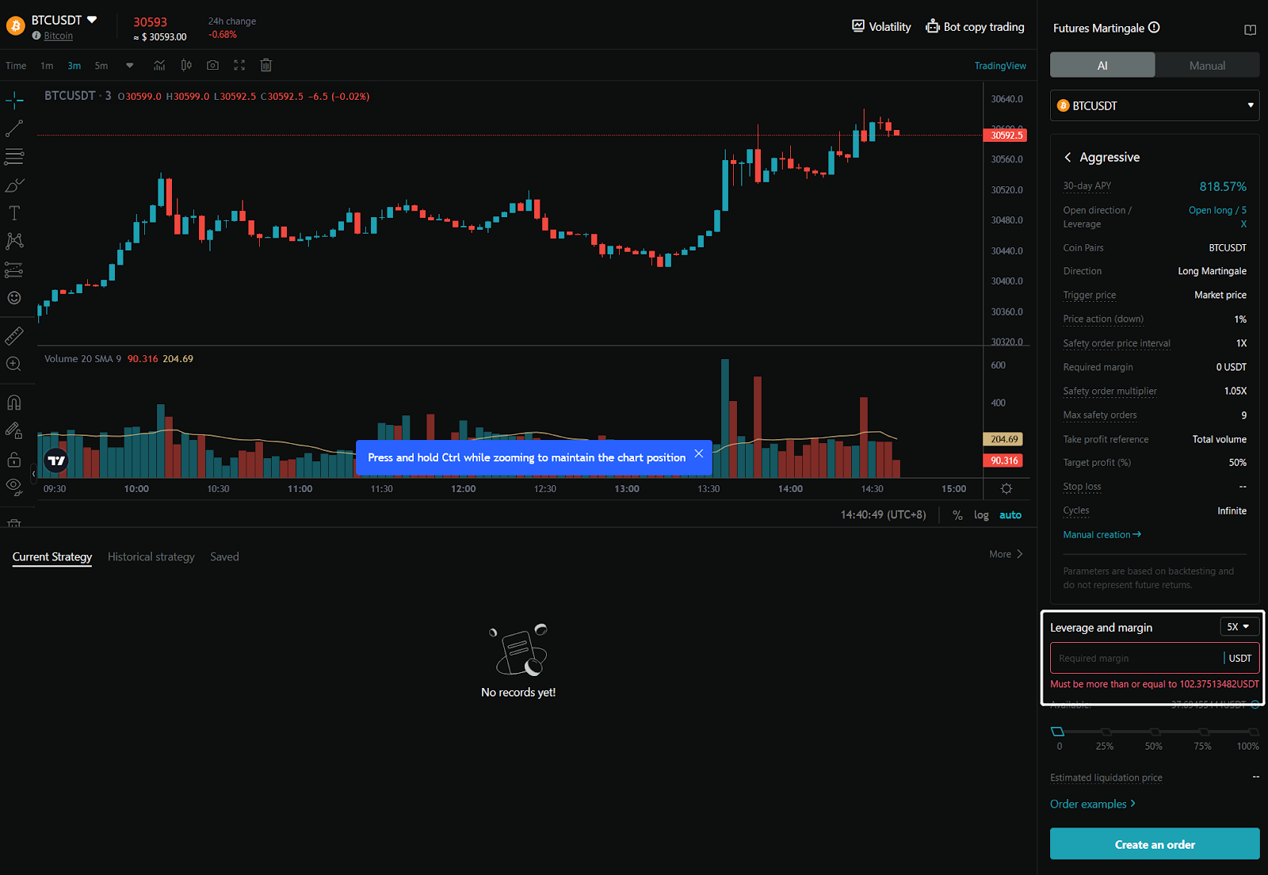1268x875 pixels.
Task: Switch strategy mode to Manual
Action: click(x=1207, y=65)
